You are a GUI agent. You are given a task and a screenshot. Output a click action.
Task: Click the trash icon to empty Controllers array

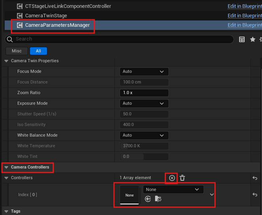pyautogui.click(x=182, y=178)
